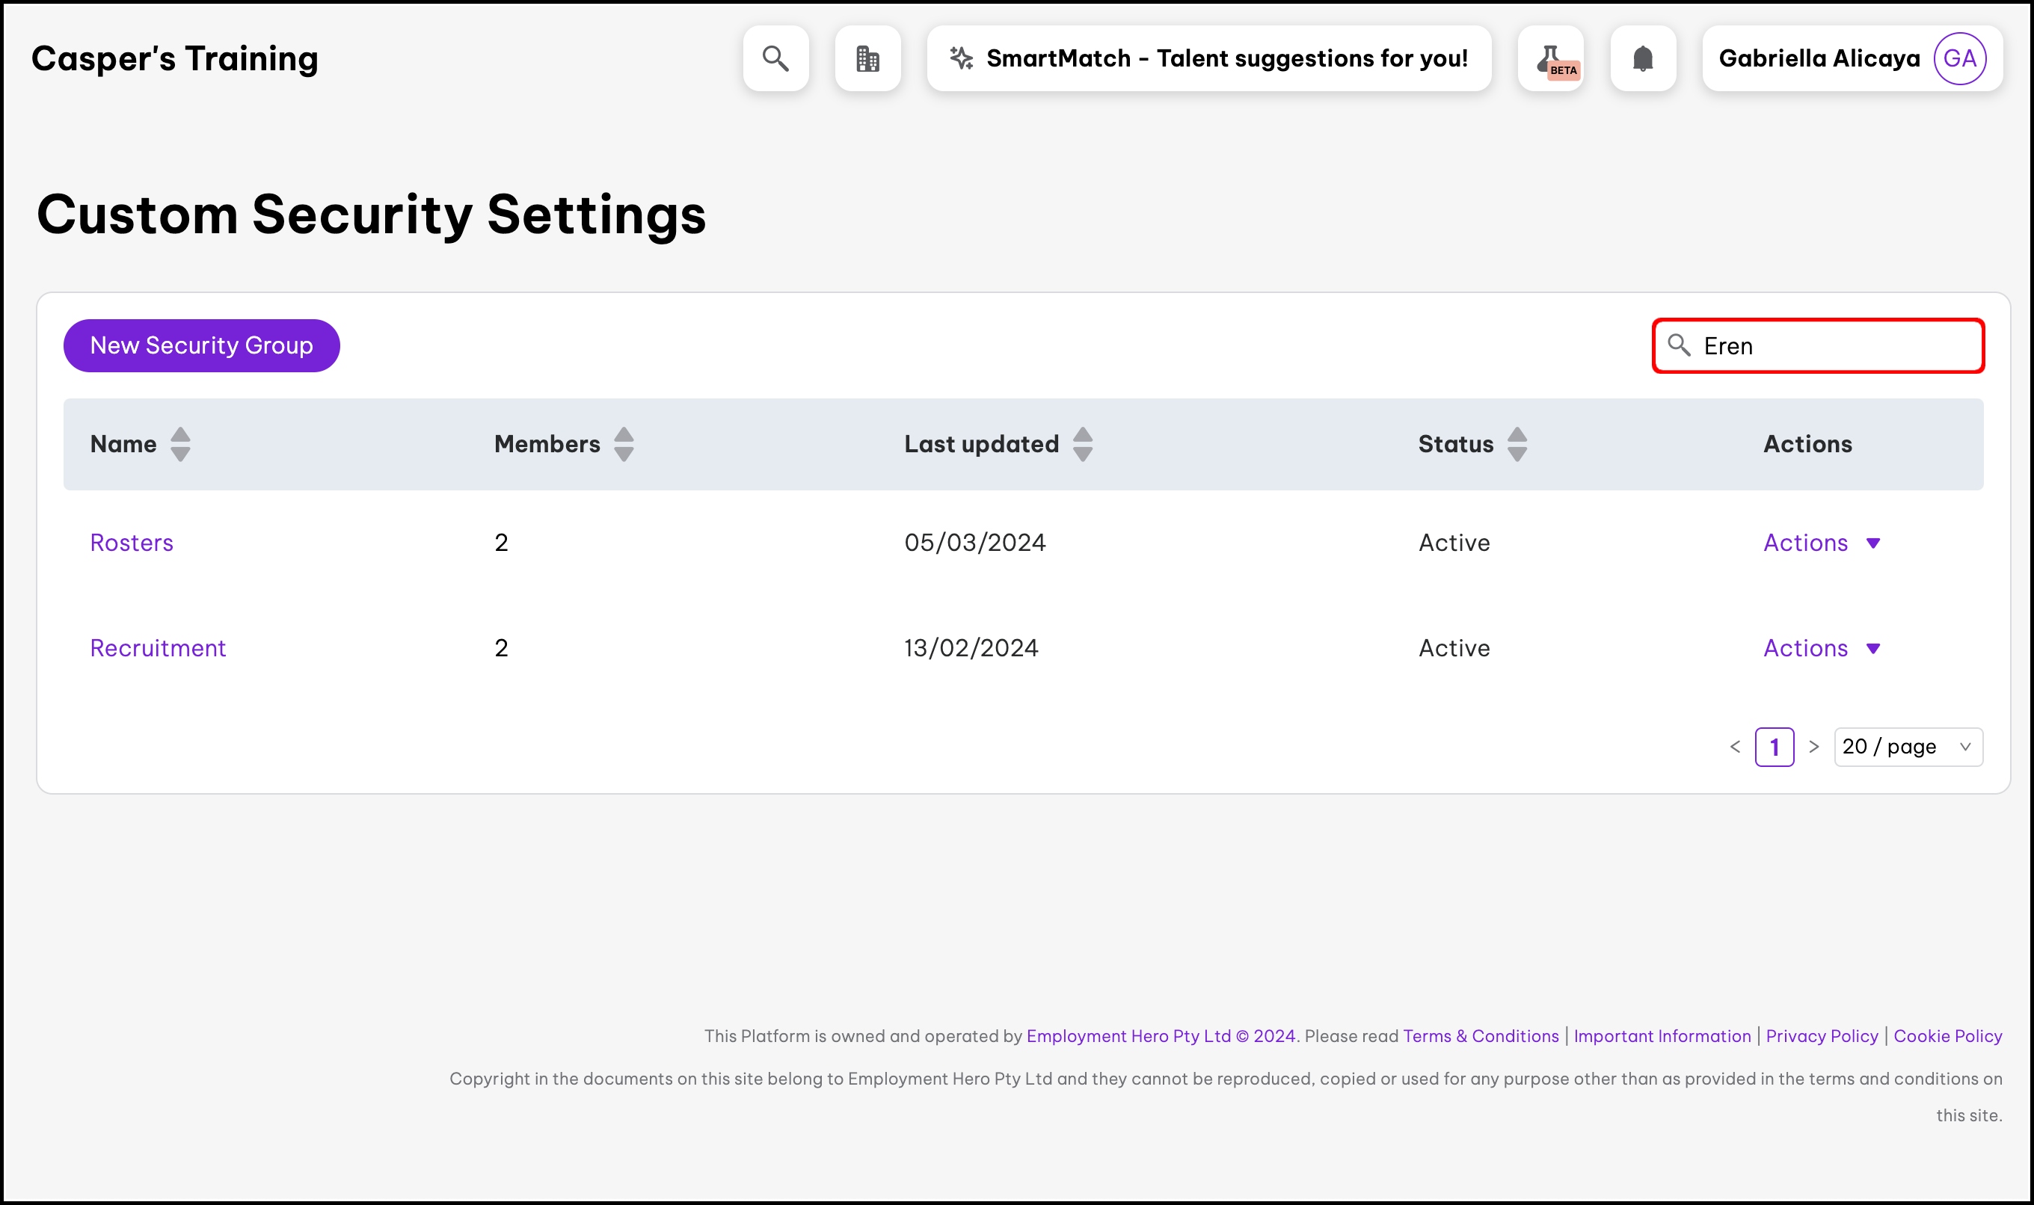The height and width of the screenshot is (1205, 2034).
Task: Open the Rosters security group link
Action: pos(132,543)
